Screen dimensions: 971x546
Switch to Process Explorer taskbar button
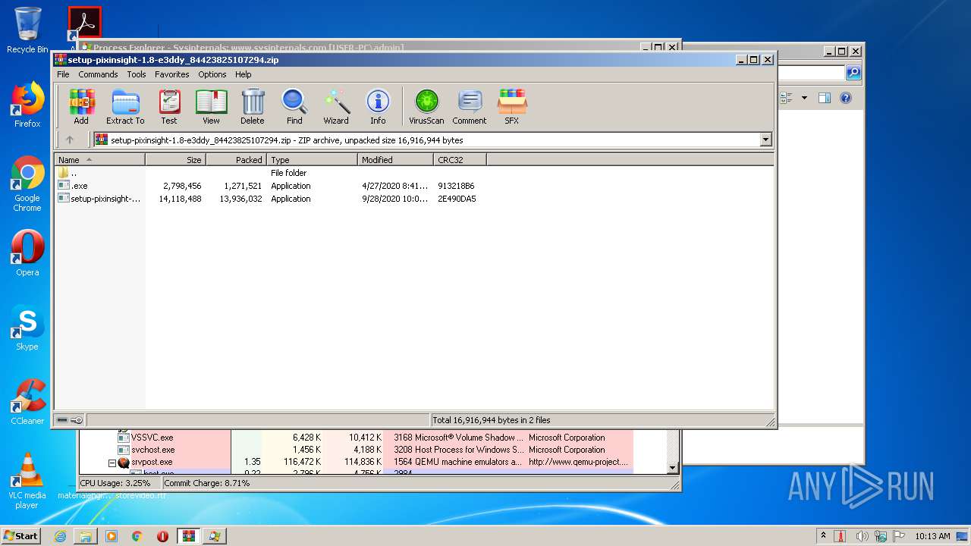(x=214, y=536)
